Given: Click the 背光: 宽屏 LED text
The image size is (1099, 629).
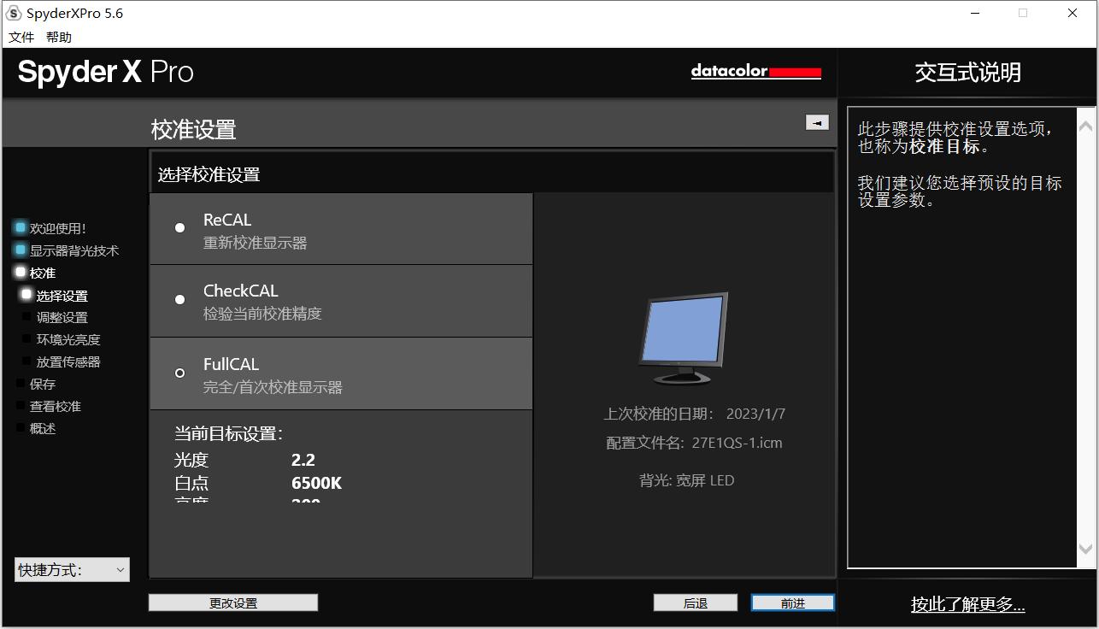Looking at the screenshot, I should coord(687,480).
